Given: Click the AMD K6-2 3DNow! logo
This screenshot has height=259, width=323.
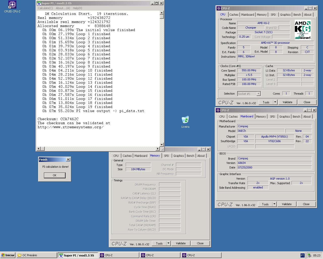Looking at the screenshot, I should [x=303, y=30].
